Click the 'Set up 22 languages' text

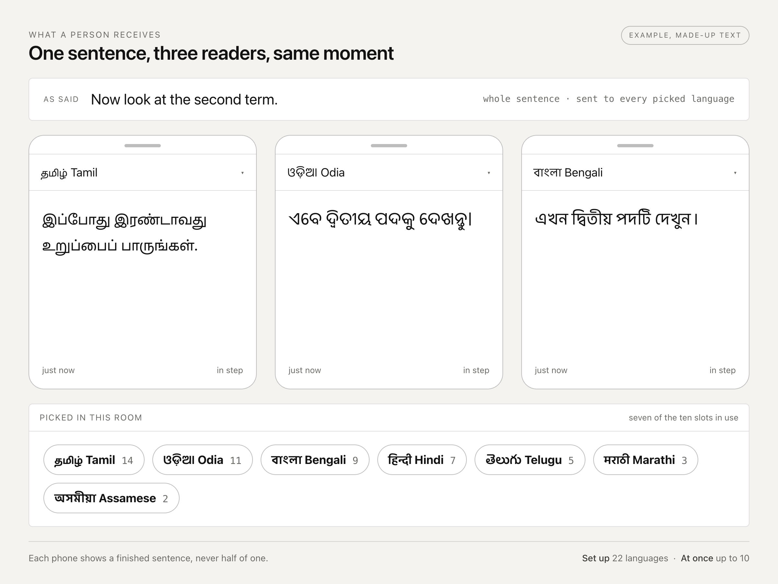625,558
